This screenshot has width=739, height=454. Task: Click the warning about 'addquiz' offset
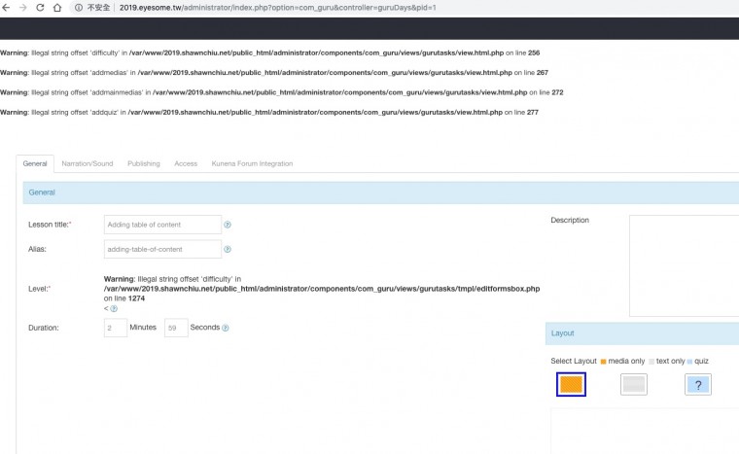(269, 112)
